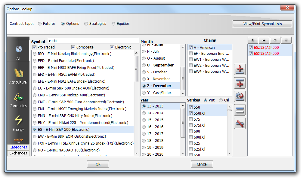Choose the Agricultural category icon
Viewport: 303px width, 179px height.
click(x=18, y=73)
